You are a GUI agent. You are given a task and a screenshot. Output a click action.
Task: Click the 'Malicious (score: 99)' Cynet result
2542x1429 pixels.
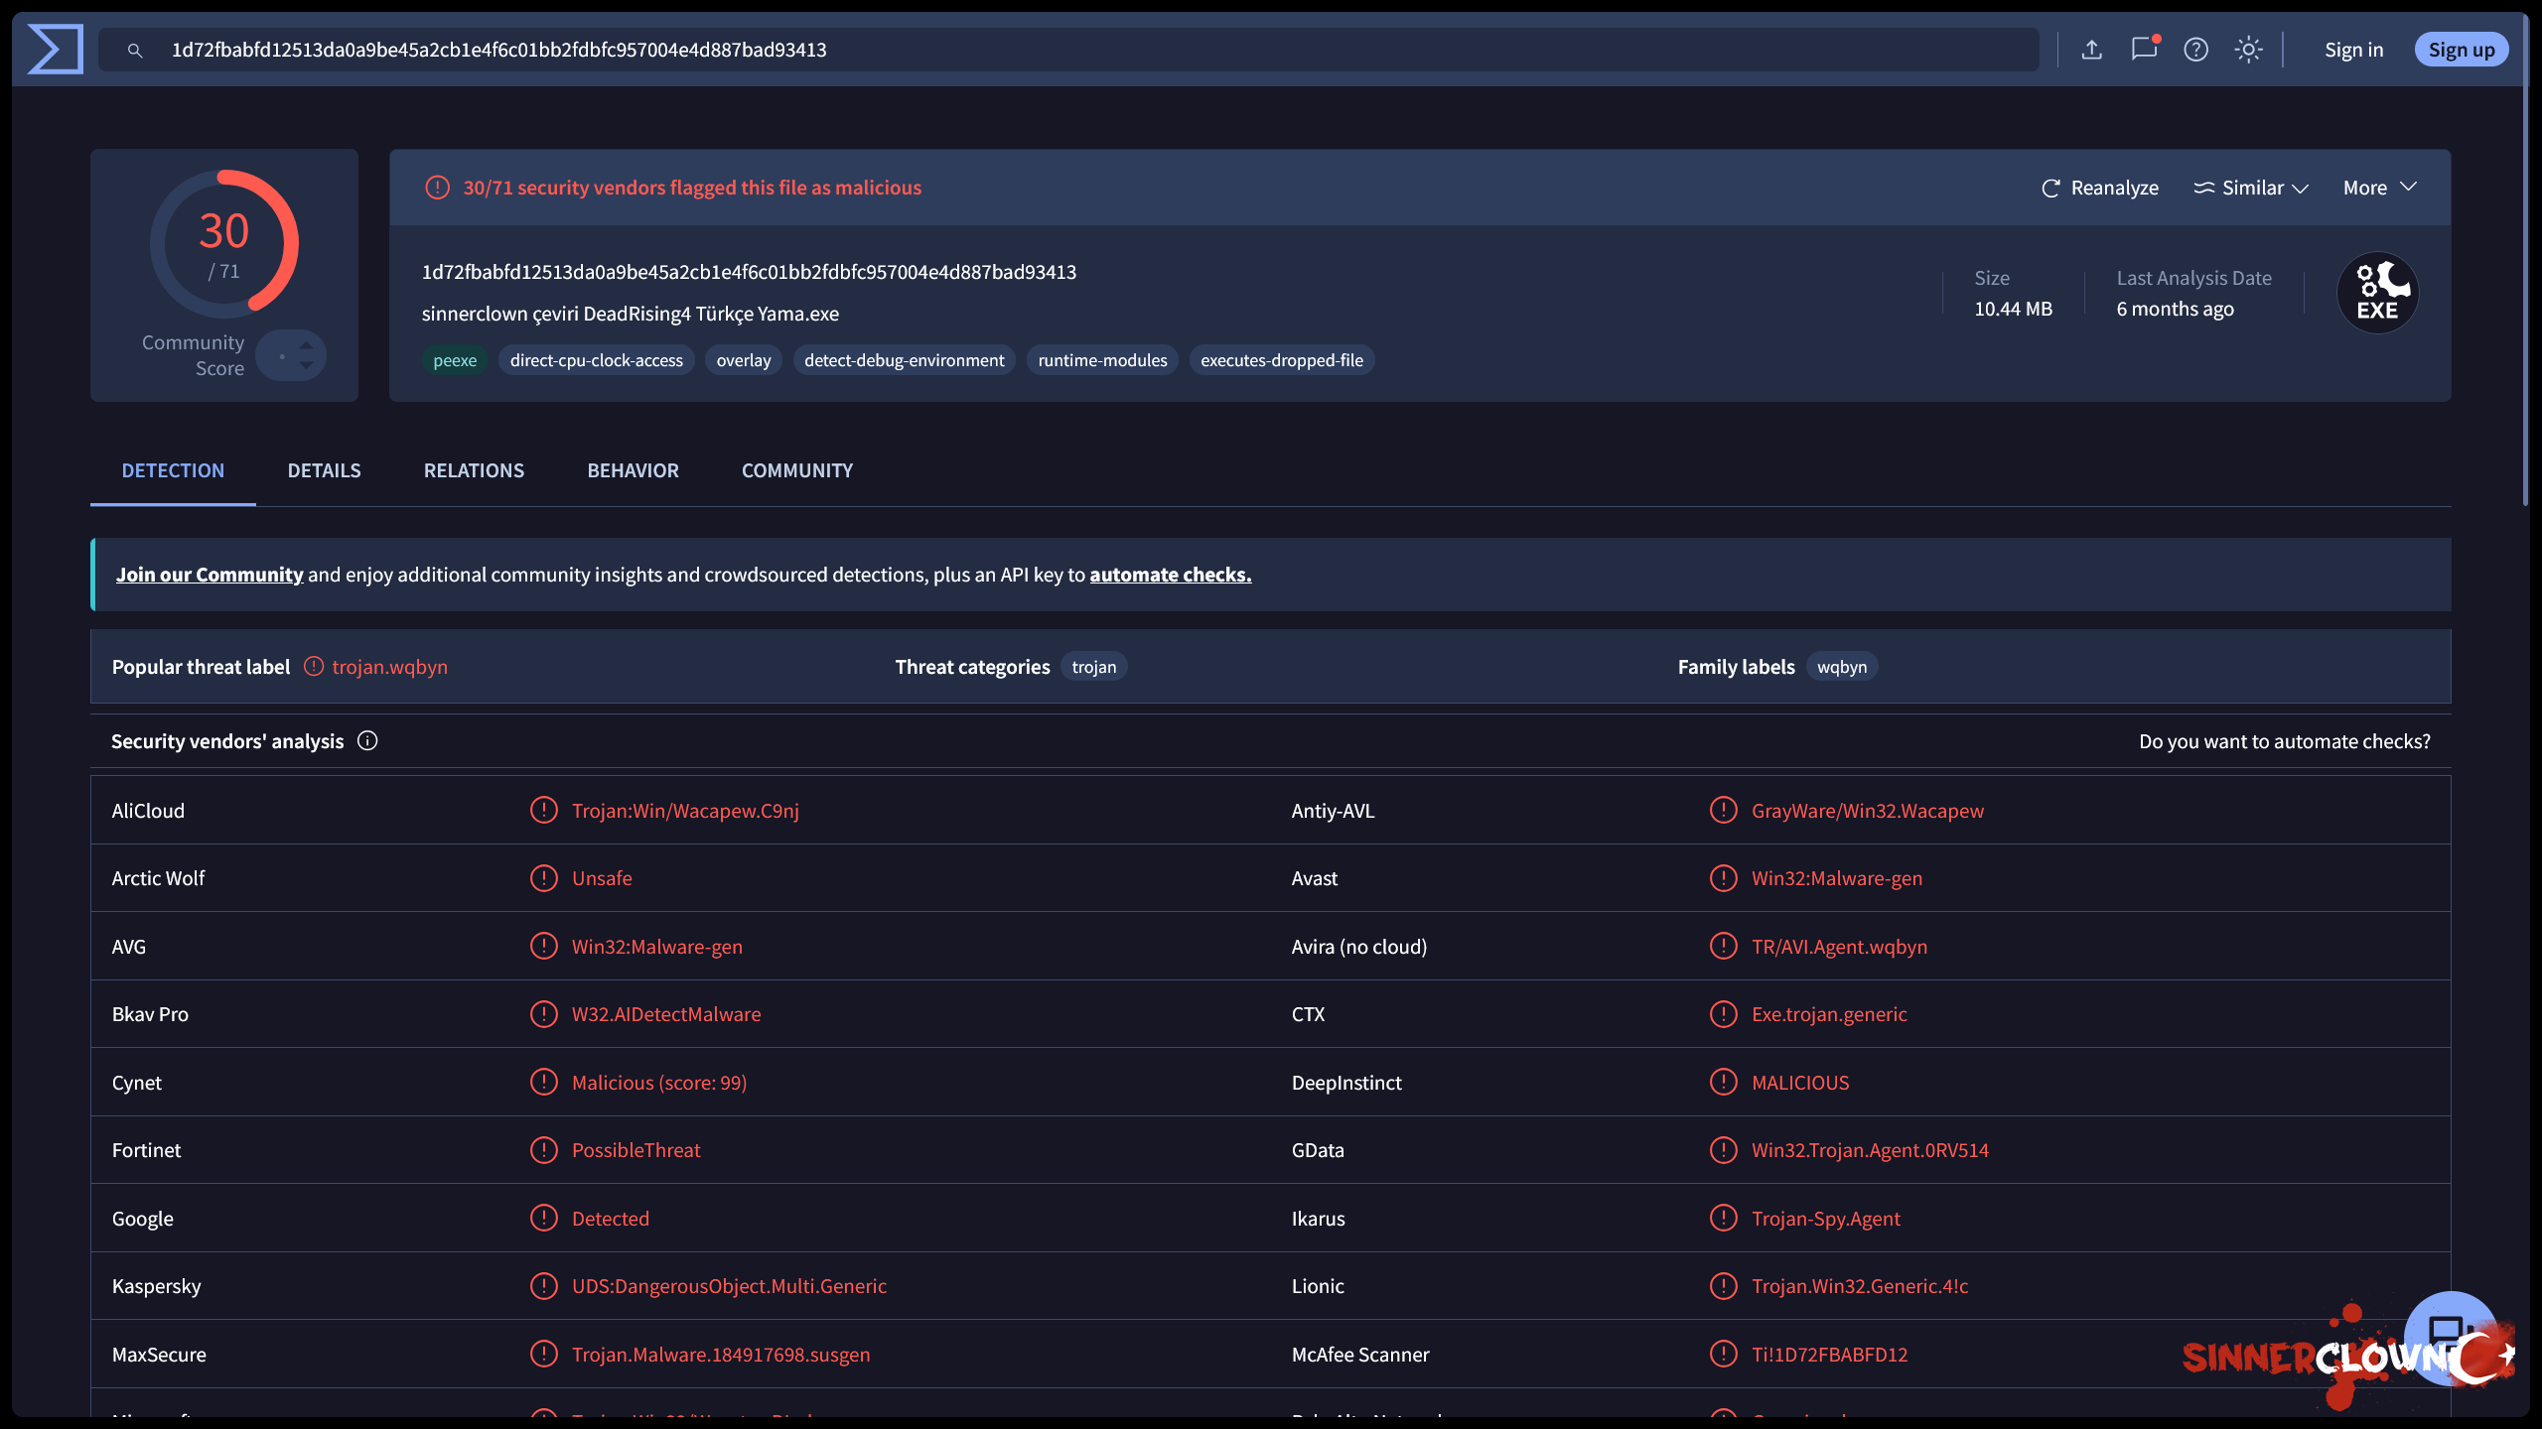click(x=659, y=1083)
